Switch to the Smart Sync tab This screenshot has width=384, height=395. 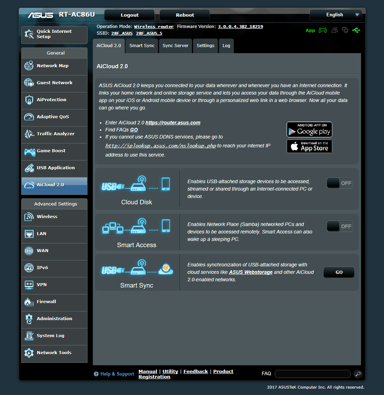tap(142, 46)
